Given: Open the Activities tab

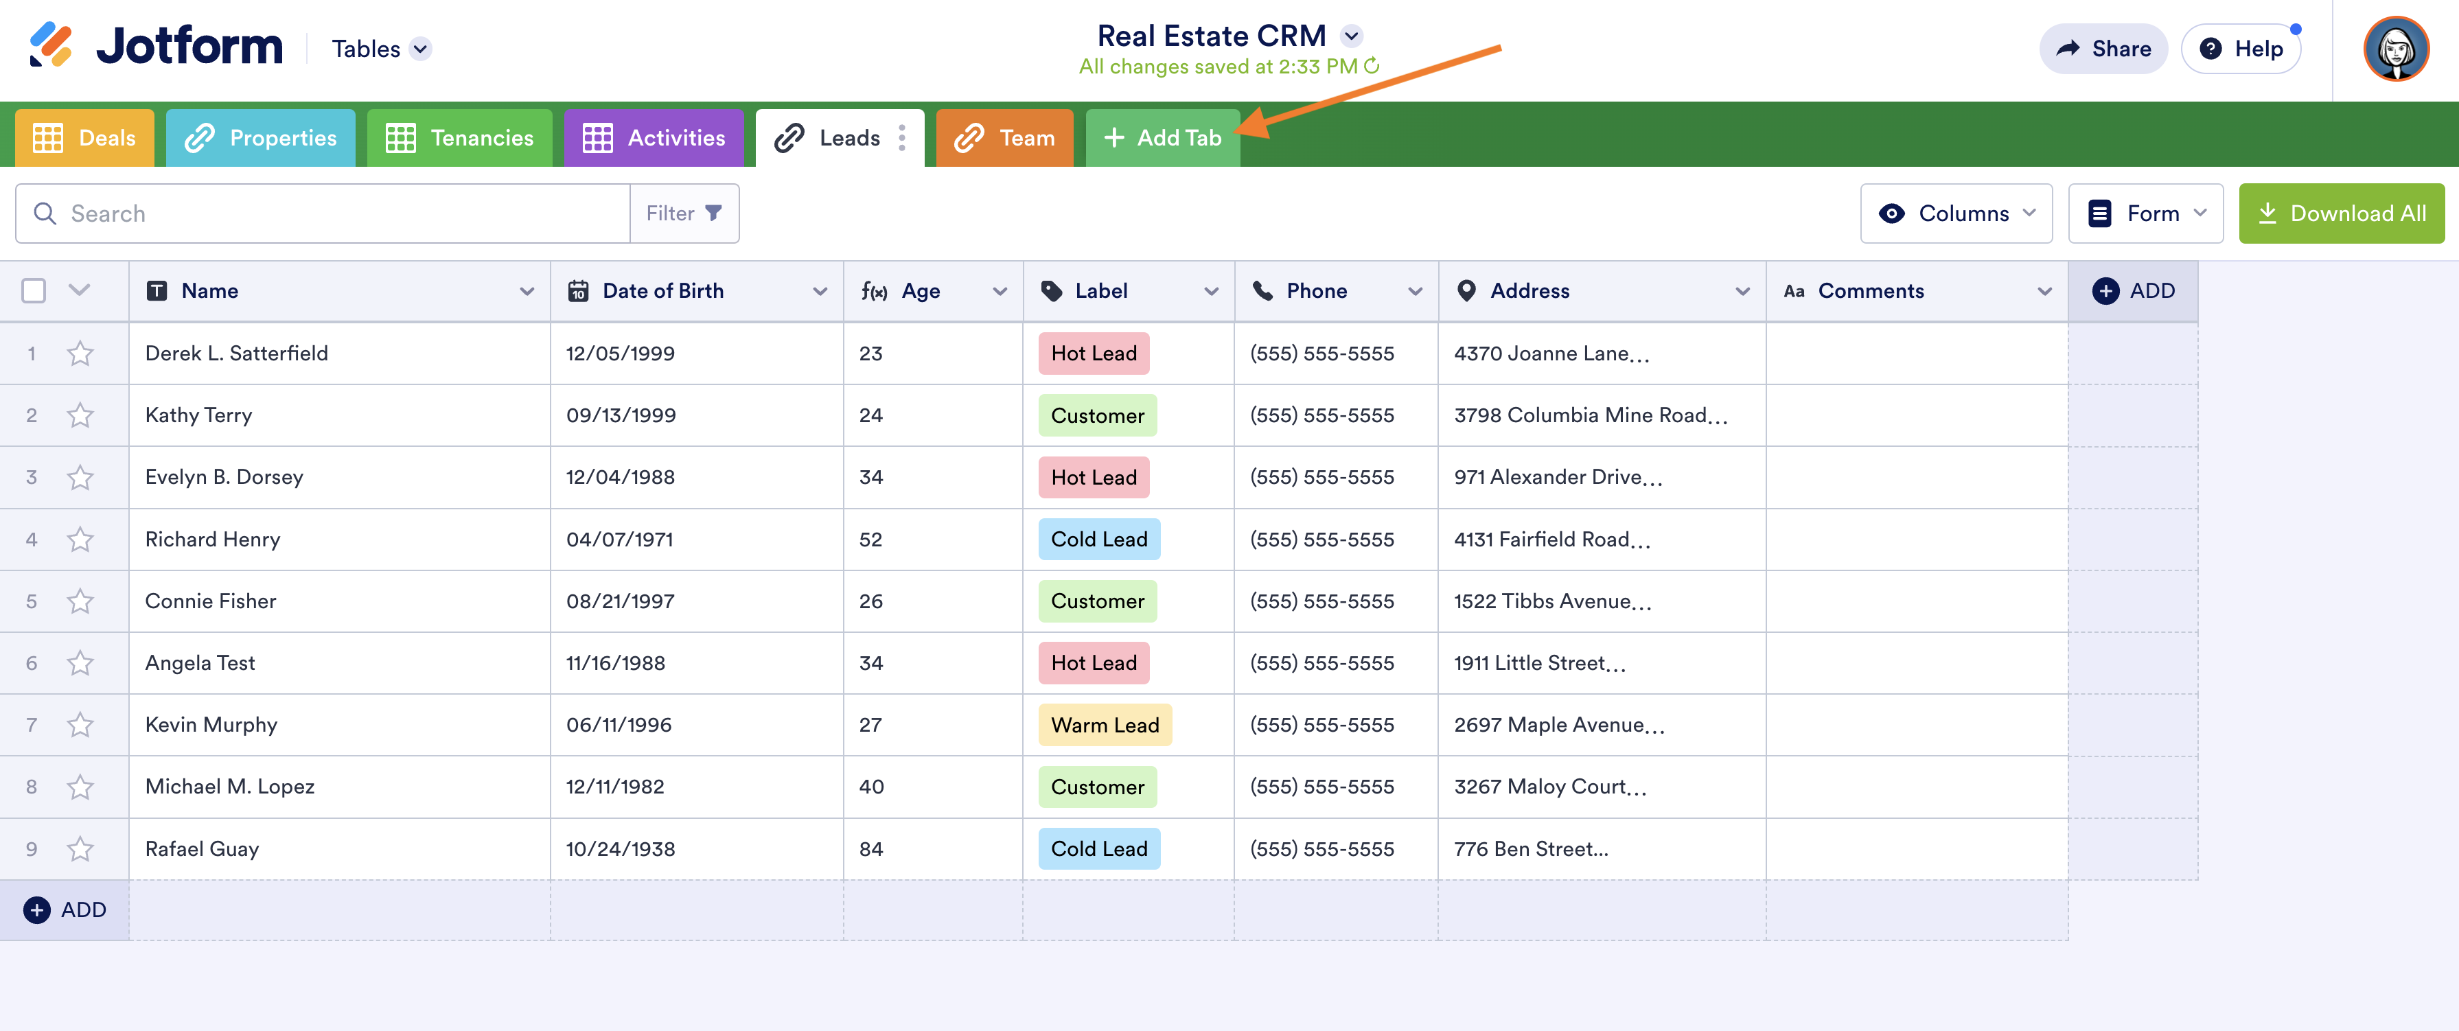Looking at the screenshot, I should tap(654, 139).
